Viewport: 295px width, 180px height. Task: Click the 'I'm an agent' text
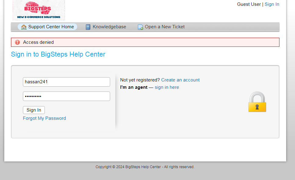(134, 87)
